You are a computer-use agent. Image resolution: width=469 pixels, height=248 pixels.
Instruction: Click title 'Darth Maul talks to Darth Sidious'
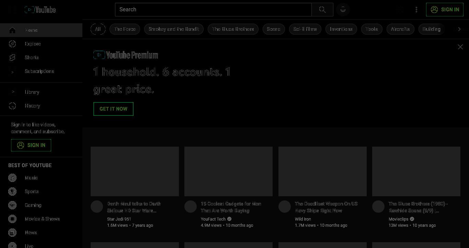(x=134, y=207)
